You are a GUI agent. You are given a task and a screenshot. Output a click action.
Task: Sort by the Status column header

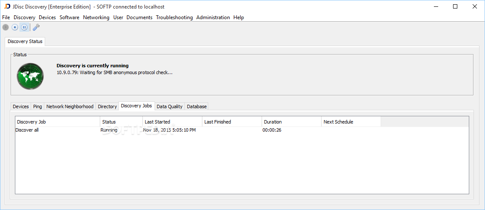[121, 122]
